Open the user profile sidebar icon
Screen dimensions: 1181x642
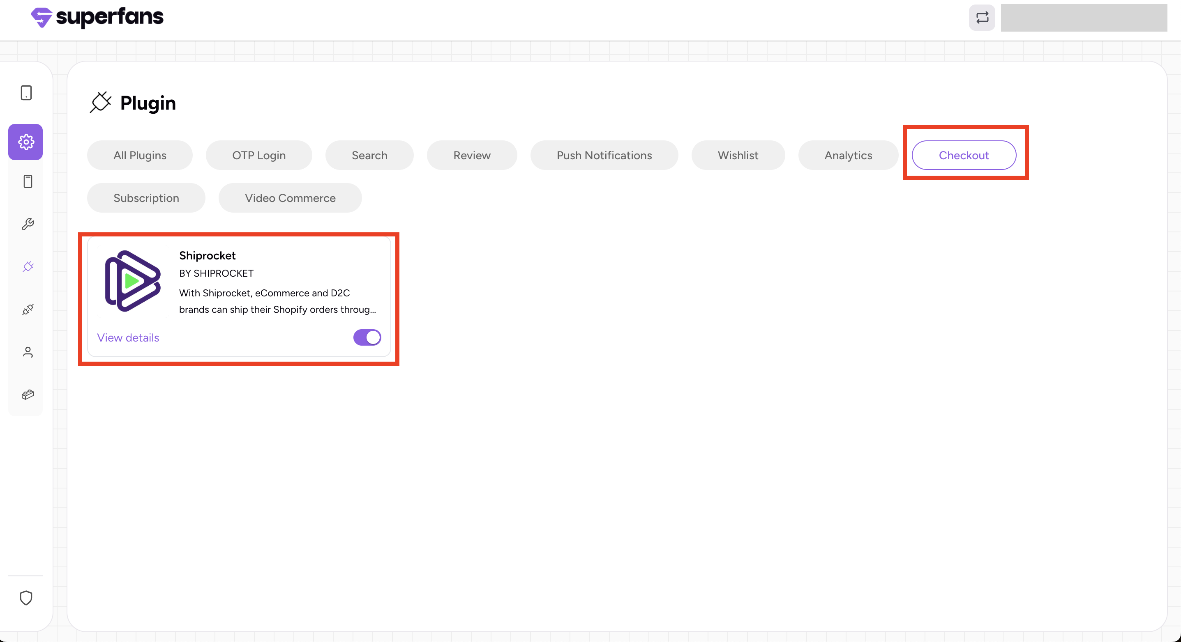point(28,352)
